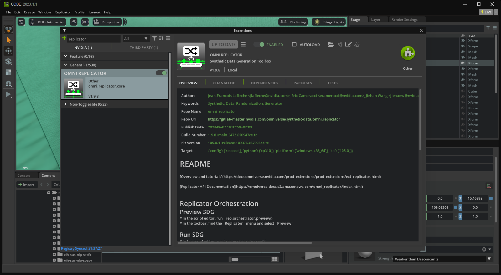Collapse the General (1/530) category

click(65, 65)
